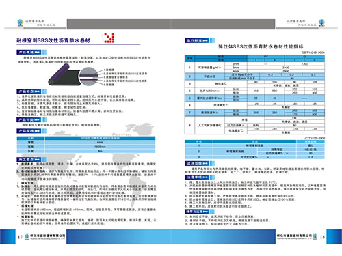Click the 适用范围 section header
342x256 pixels.
click(x=200, y=163)
